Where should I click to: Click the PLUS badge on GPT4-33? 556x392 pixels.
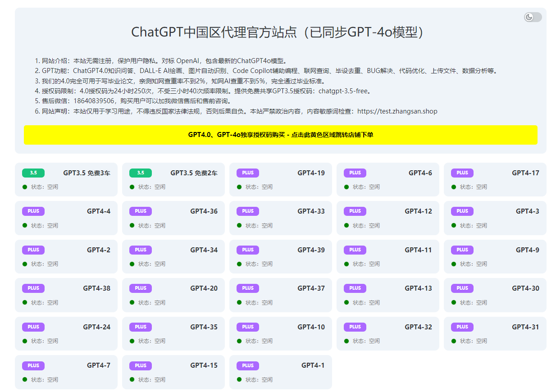248,211
